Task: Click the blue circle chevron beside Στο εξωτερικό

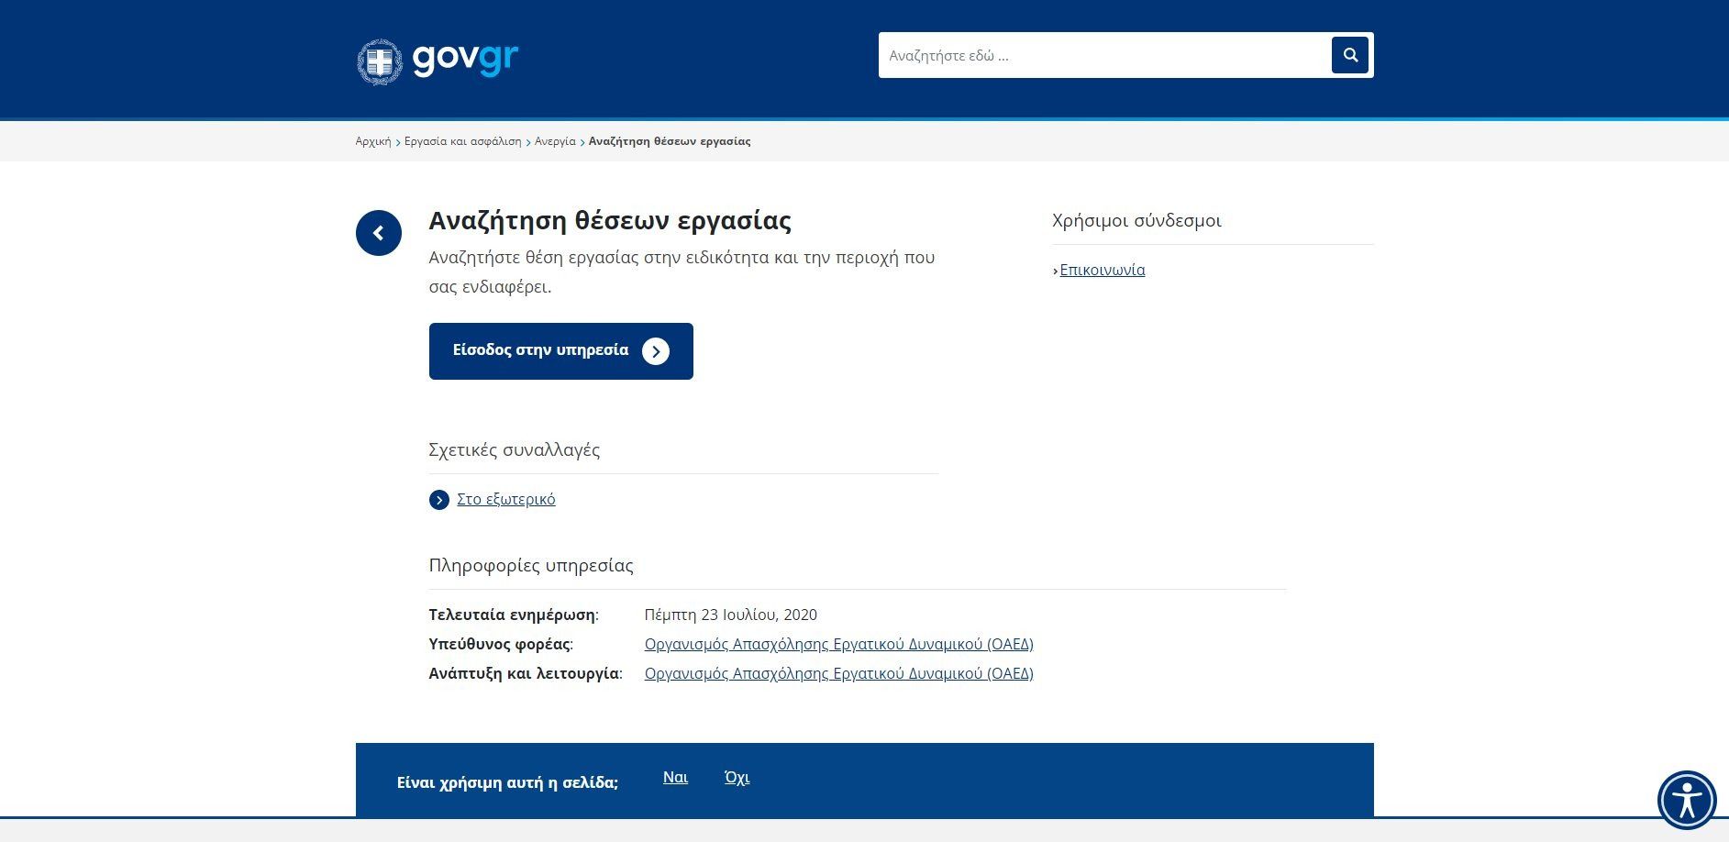Action: (x=438, y=499)
